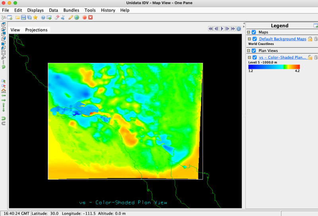Collapse vs Color-Shaded Plan legend details
Screen dimensions: 318x216
250,57
